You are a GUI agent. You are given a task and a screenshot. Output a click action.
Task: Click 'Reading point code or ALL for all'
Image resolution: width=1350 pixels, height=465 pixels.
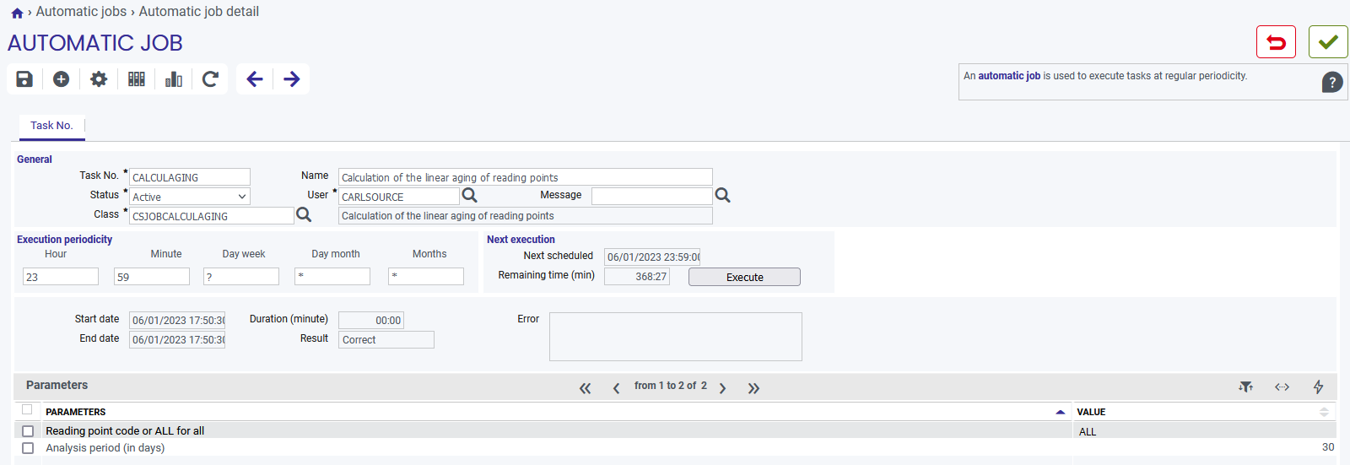[125, 430]
